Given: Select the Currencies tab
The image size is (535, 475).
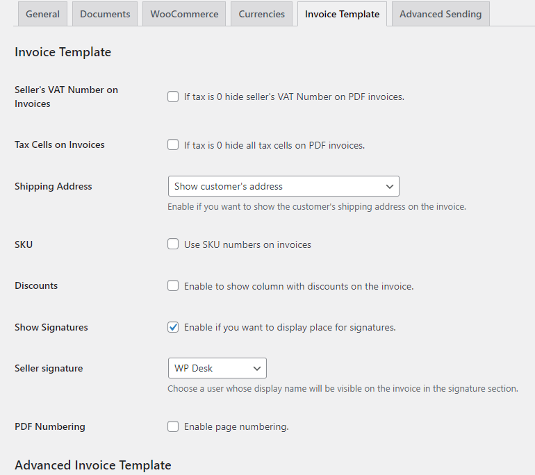Looking at the screenshot, I should [261, 14].
